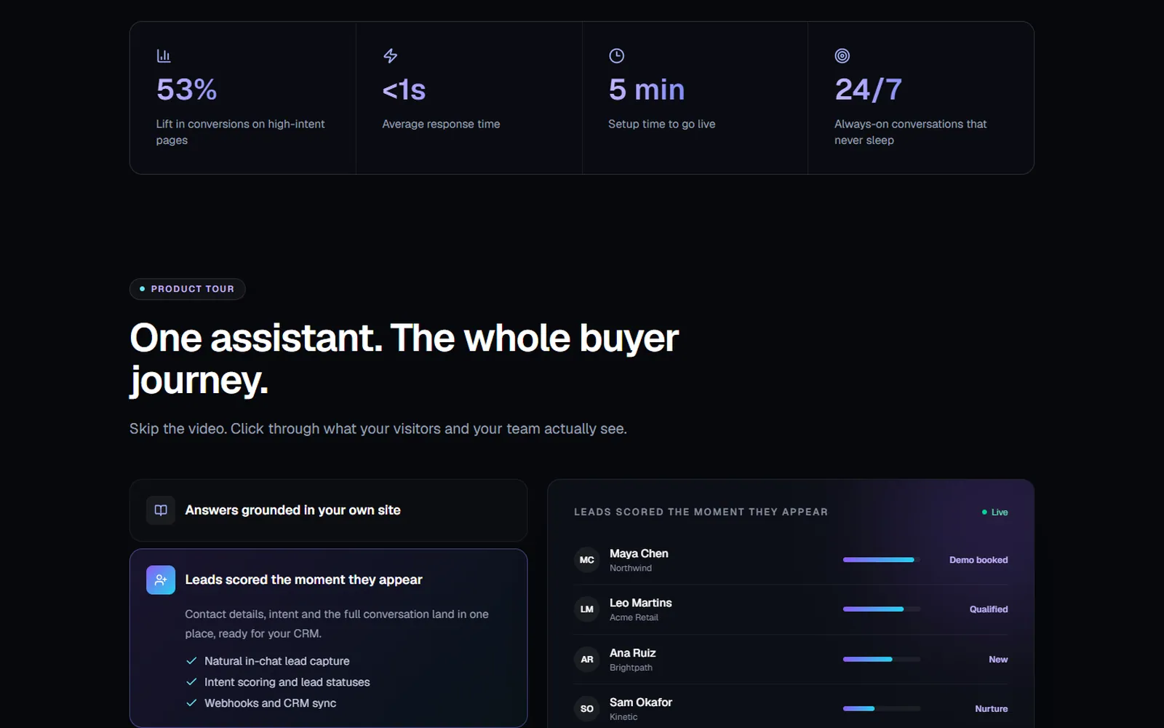Click the bar chart icon above 53%

tap(164, 56)
